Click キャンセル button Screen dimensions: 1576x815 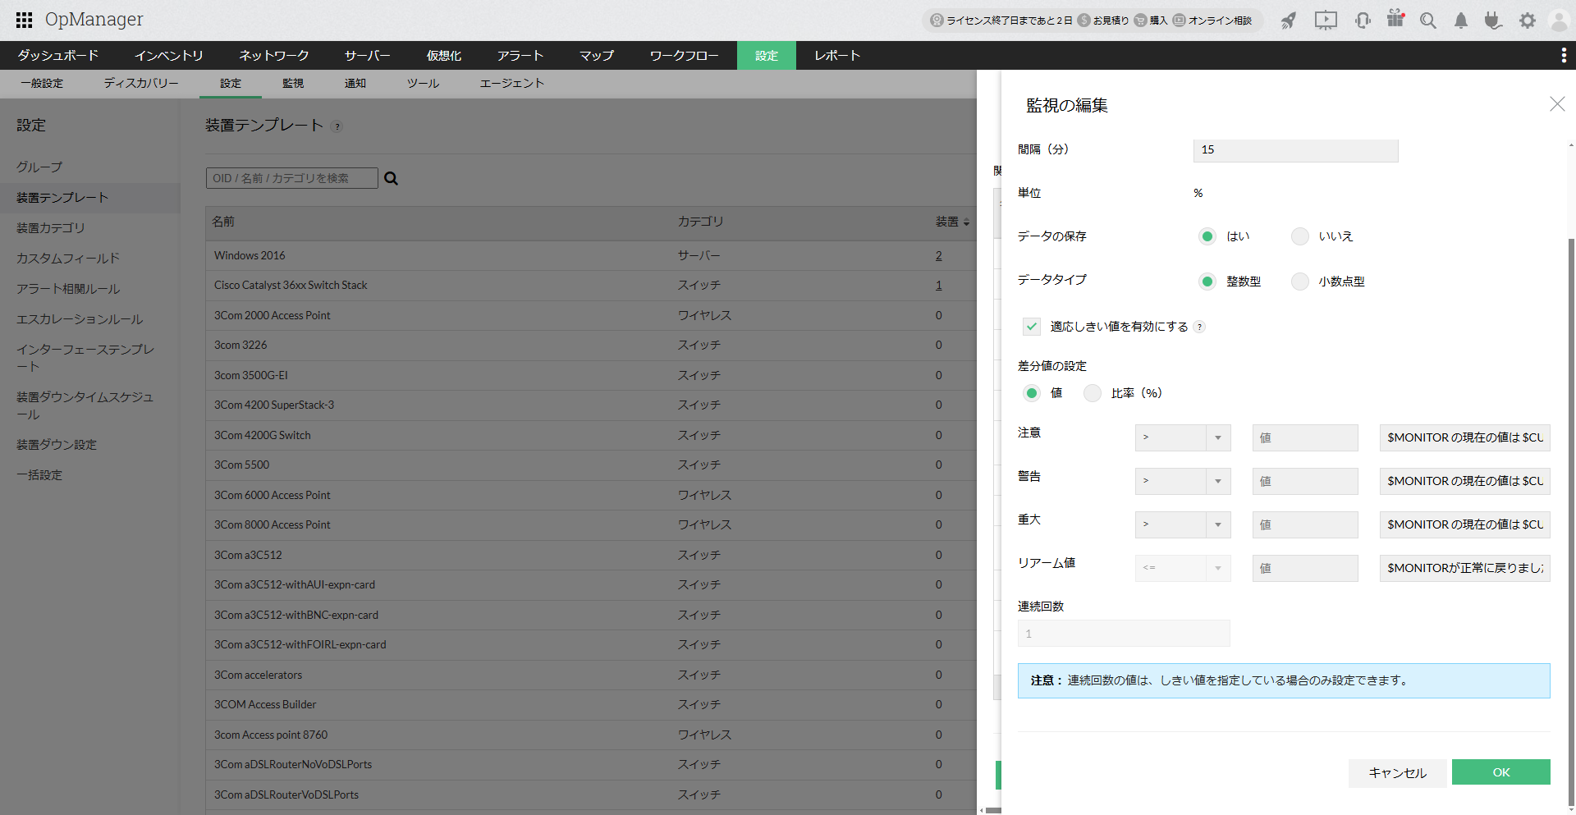coord(1398,772)
